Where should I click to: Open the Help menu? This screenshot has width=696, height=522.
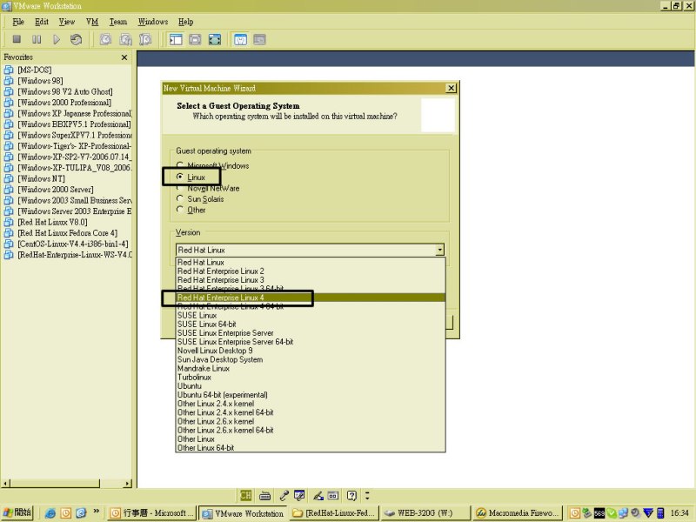coord(185,22)
